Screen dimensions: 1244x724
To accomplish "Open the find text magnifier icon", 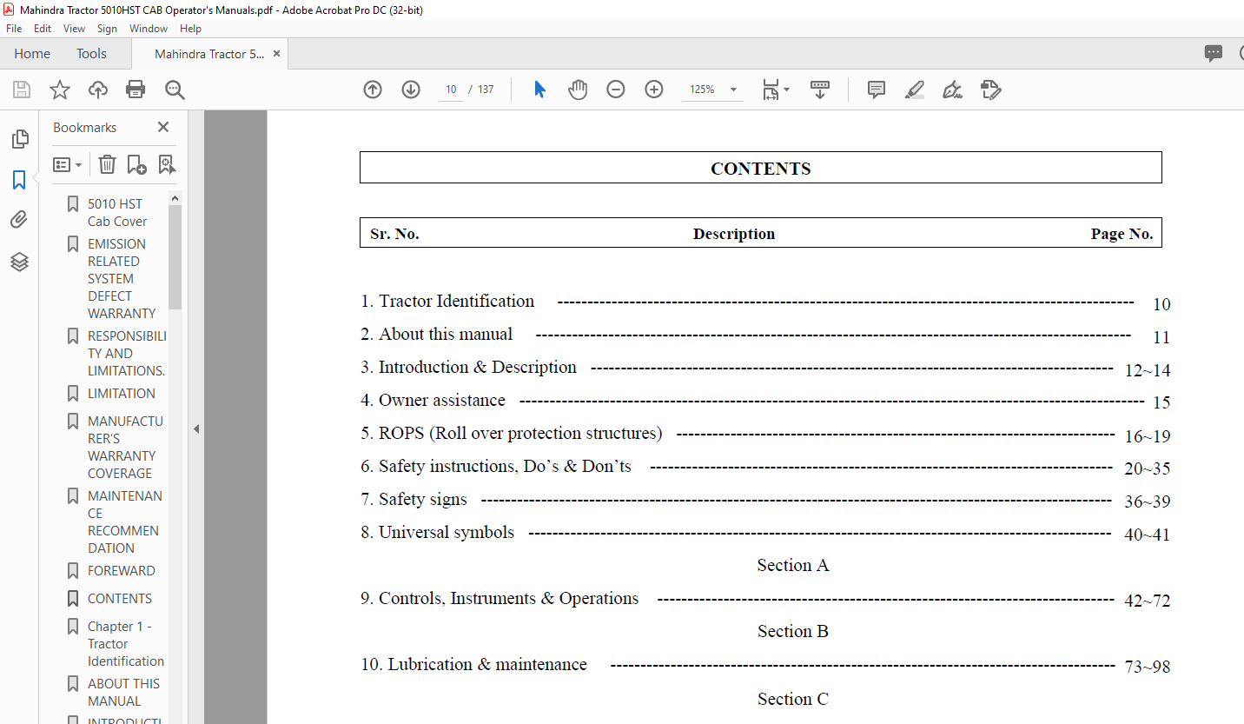I will [175, 90].
